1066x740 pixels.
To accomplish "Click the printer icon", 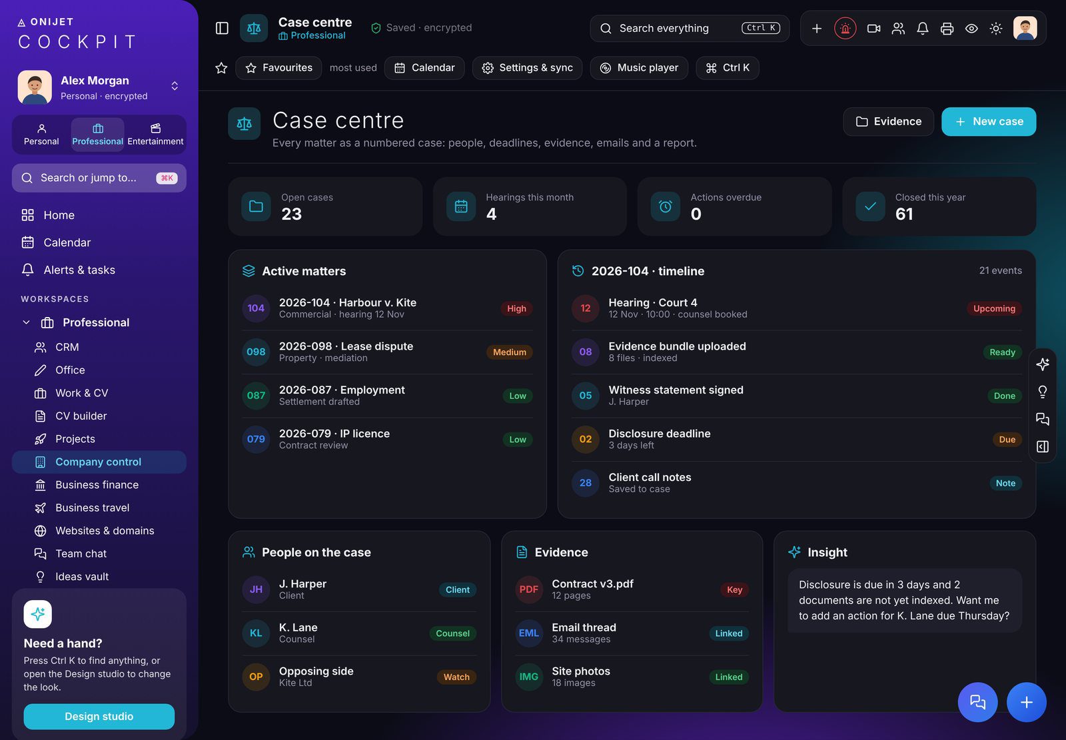I will click(x=947, y=28).
